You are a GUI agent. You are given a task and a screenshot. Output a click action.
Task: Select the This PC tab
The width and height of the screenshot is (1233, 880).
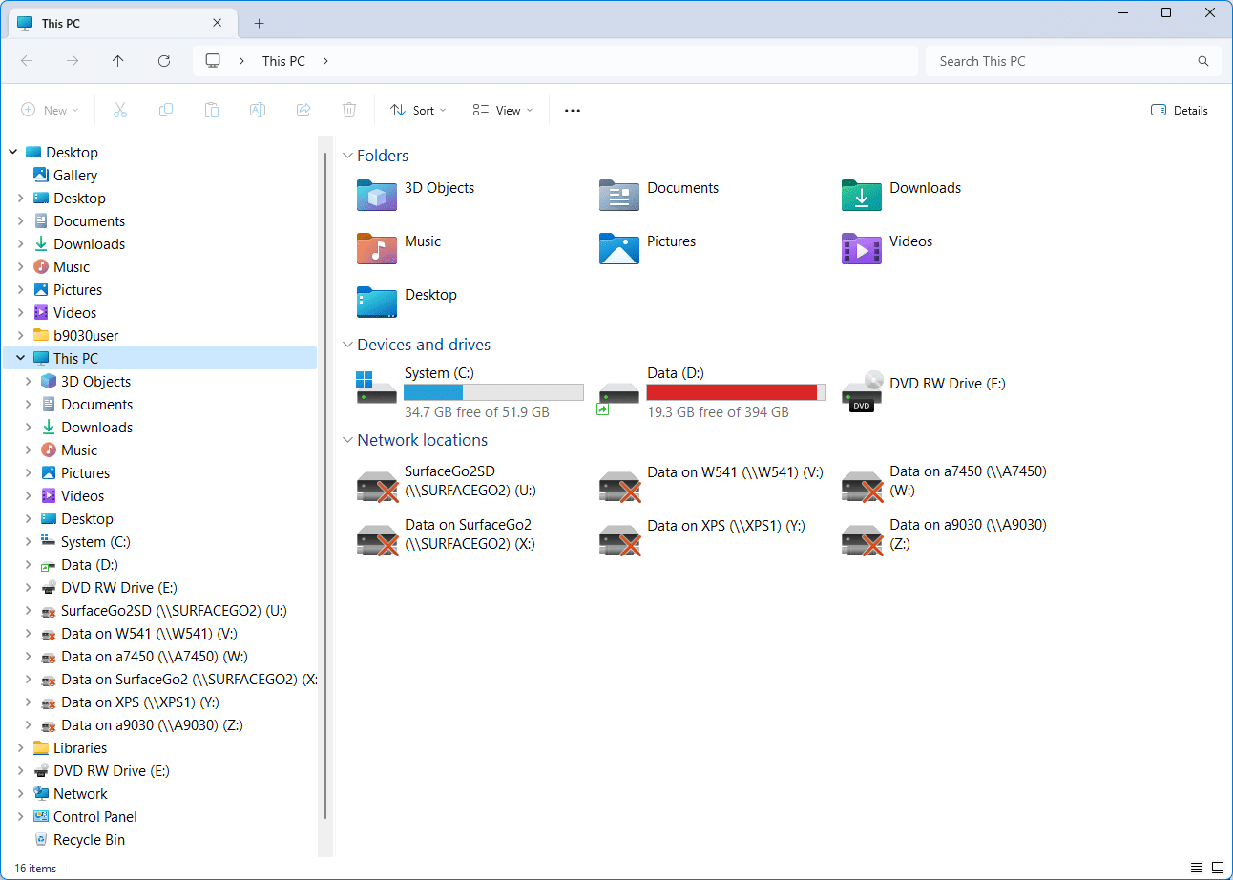121,23
